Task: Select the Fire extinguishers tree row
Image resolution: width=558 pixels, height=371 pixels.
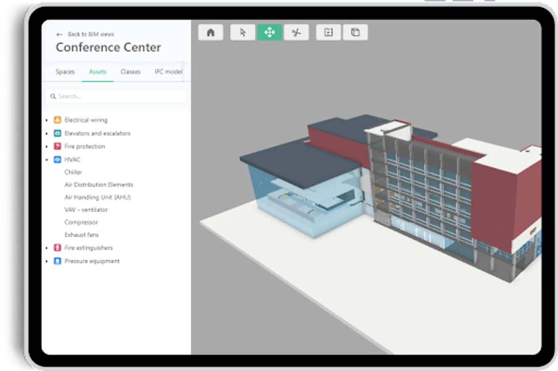Action: [89, 248]
